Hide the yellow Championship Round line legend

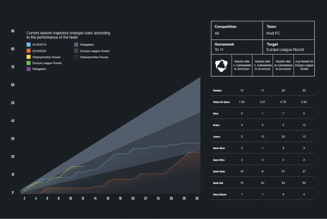(28, 57)
